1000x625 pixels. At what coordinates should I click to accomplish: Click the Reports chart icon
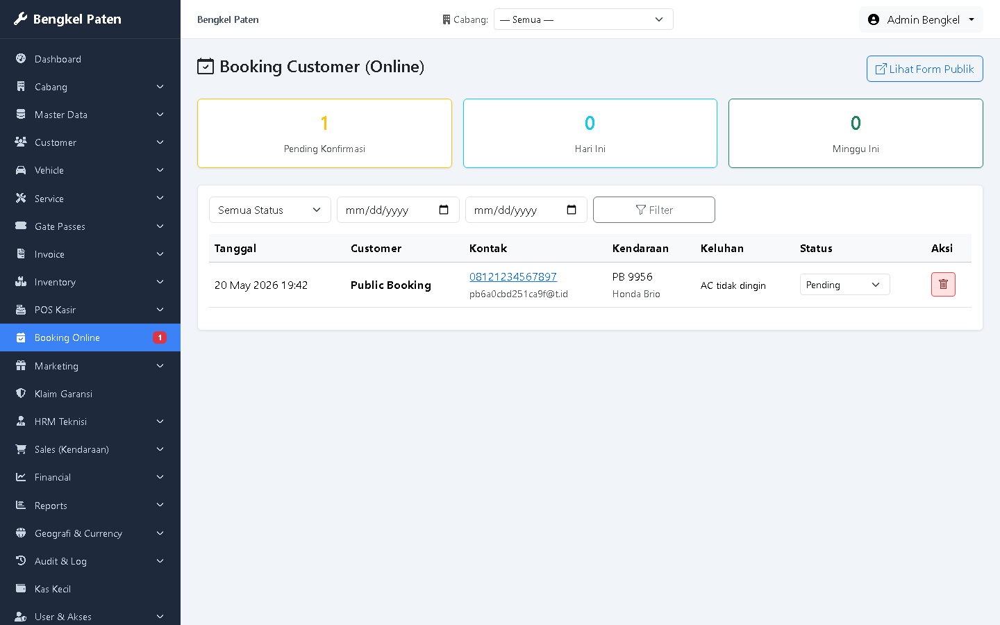(21, 506)
